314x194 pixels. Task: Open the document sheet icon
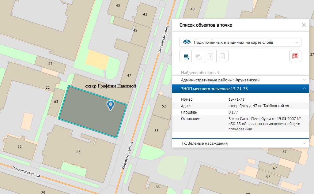point(222,56)
